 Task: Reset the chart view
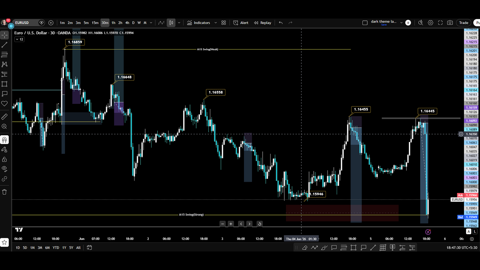[259, 224]
